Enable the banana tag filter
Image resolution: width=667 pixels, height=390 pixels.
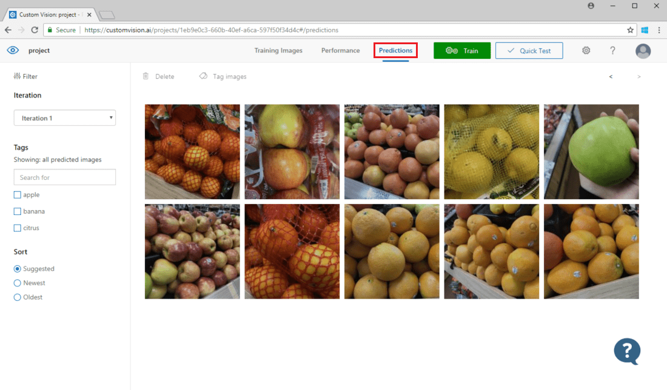click(x=18, y=211)
